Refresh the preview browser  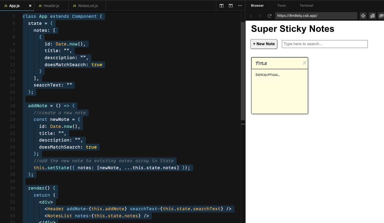click(269, 16)
